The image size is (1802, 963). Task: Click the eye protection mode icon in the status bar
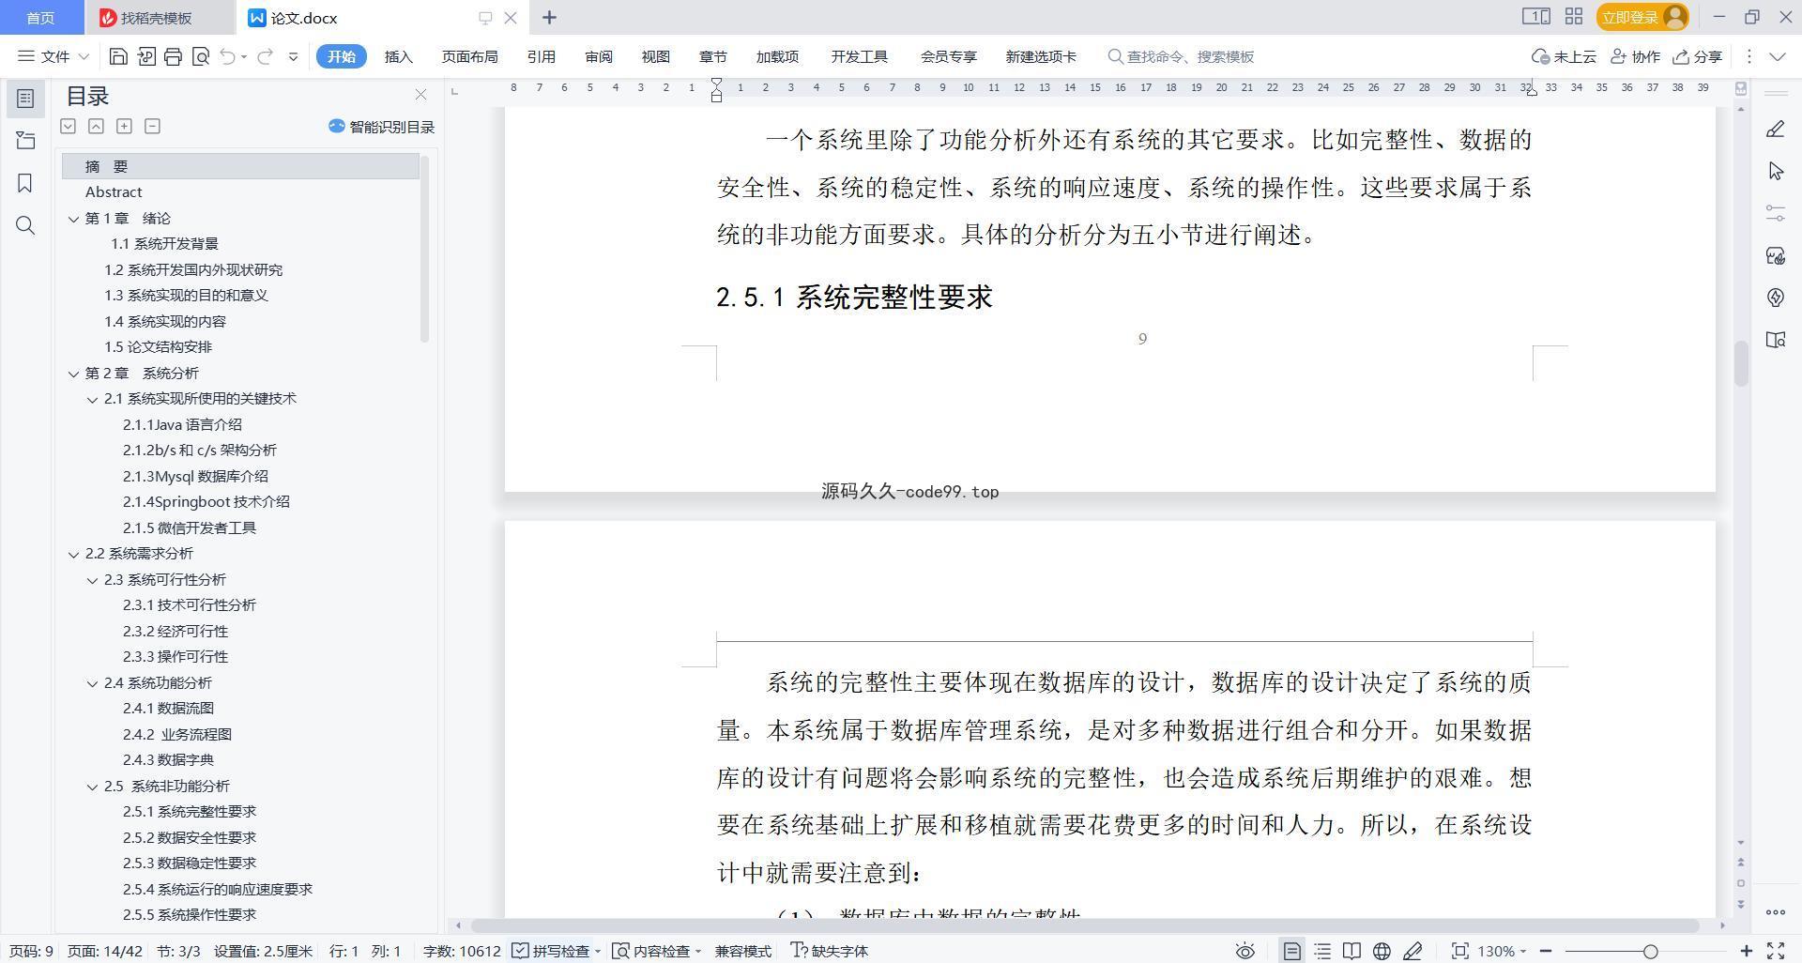[1245, 951]
